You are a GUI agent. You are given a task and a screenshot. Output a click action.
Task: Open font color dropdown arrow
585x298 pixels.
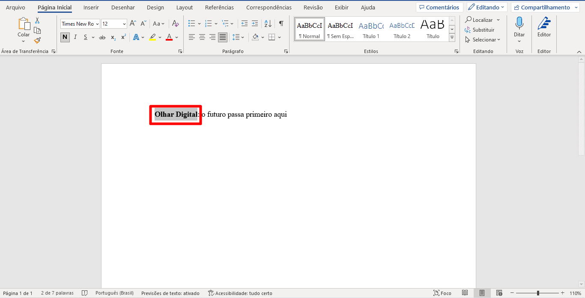tap(176, 37)
